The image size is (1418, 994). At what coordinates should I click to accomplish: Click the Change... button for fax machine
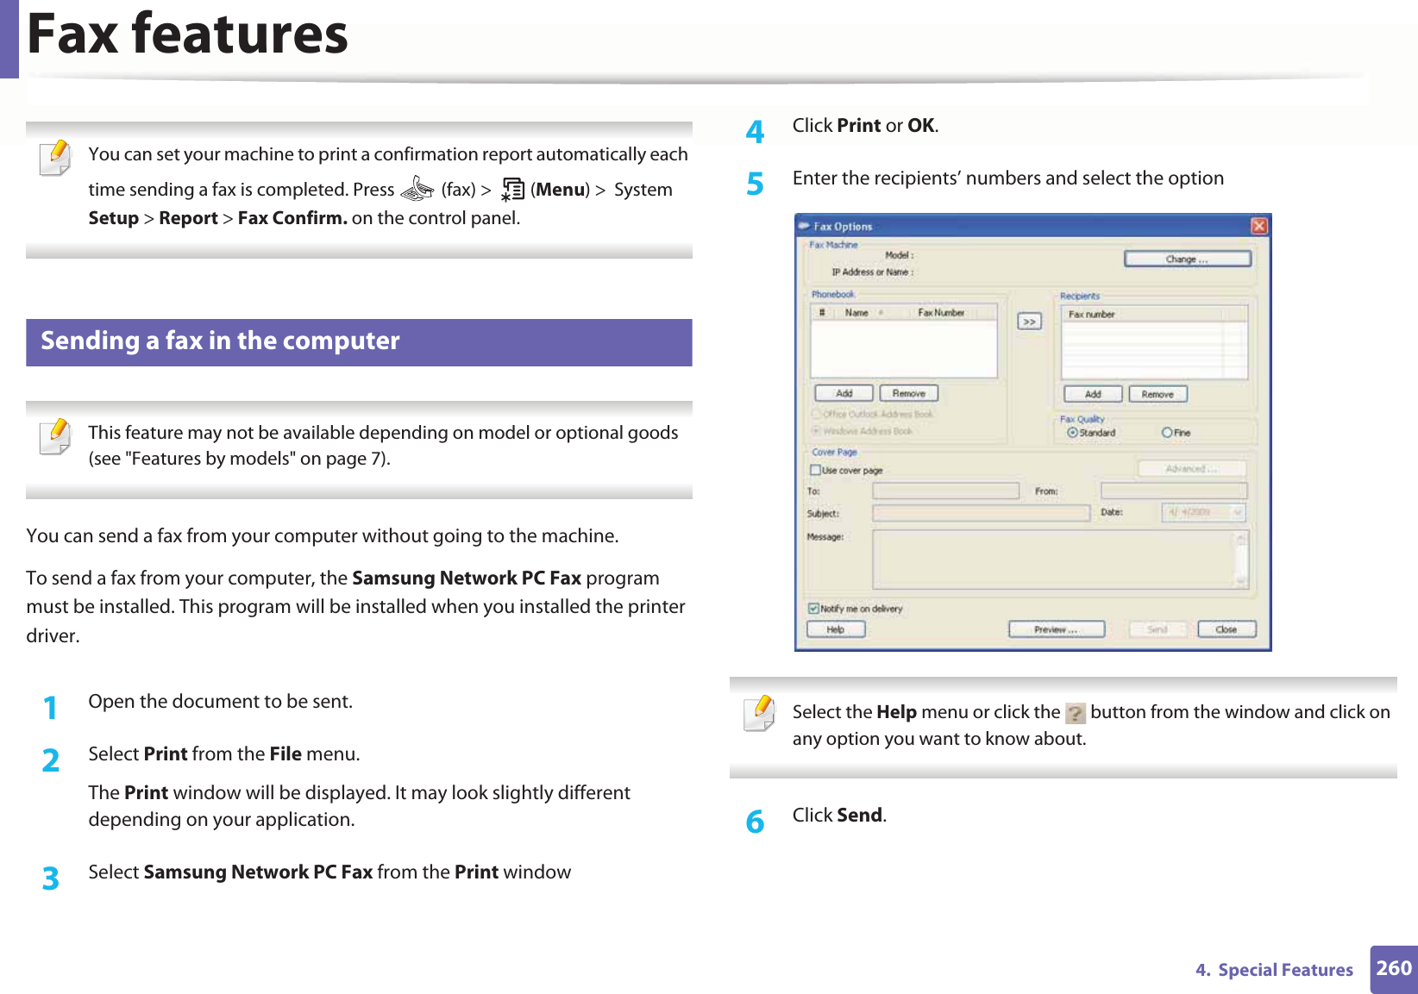(x=1187, y=259)
